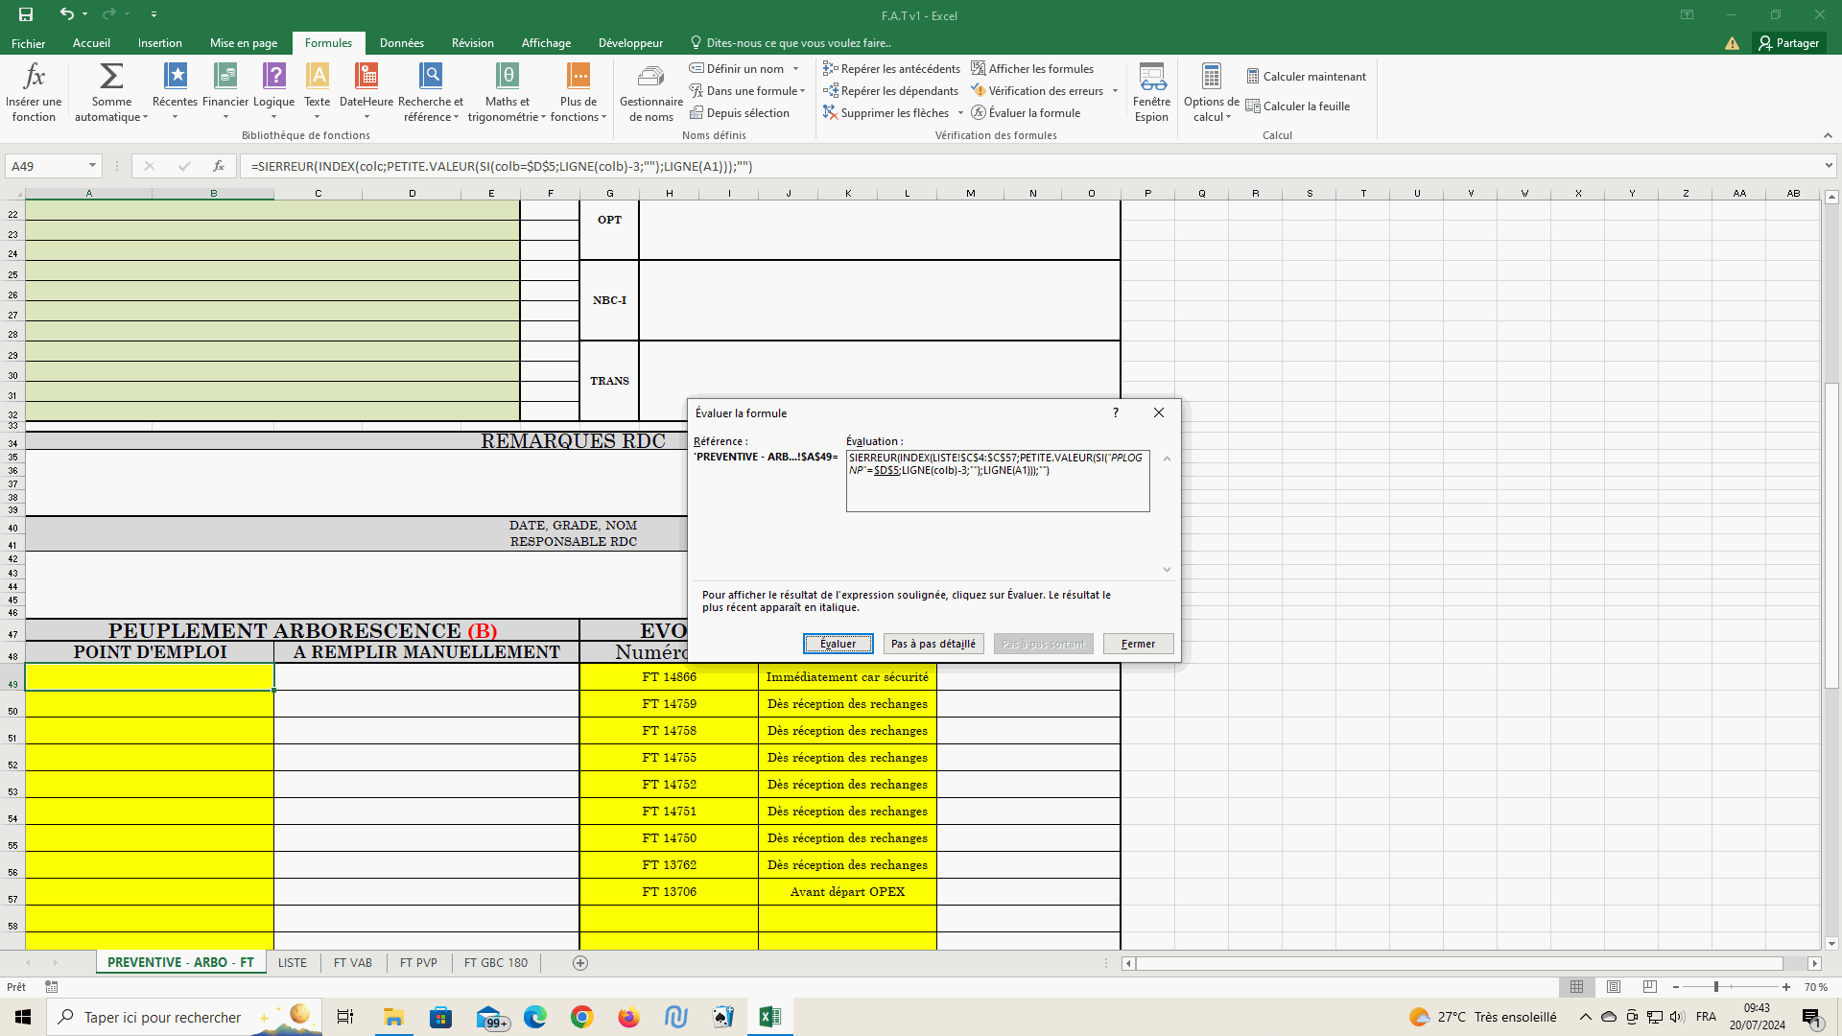Viewport: 1842px width, 1036px height.
Task: Toggle Afficher les formules
Action: point(1032,69)
